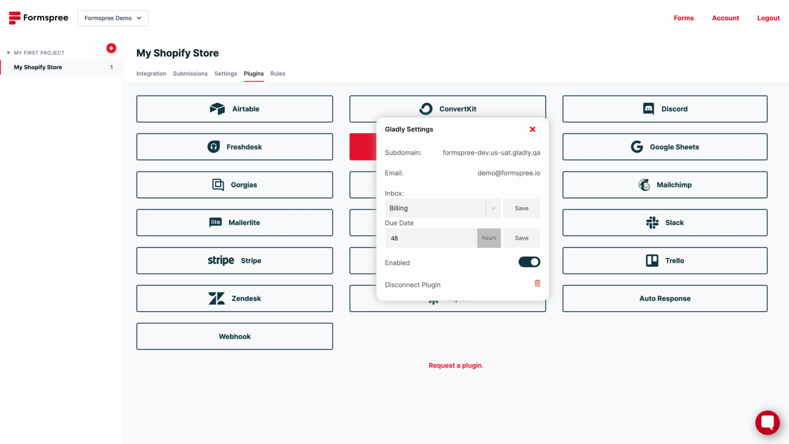Click the Mailchimp monkey icon

click(644, 185)
